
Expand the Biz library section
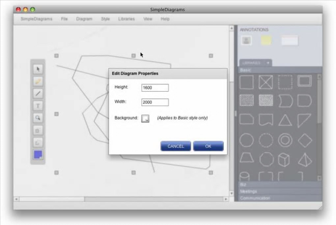(x=280, y=184)
